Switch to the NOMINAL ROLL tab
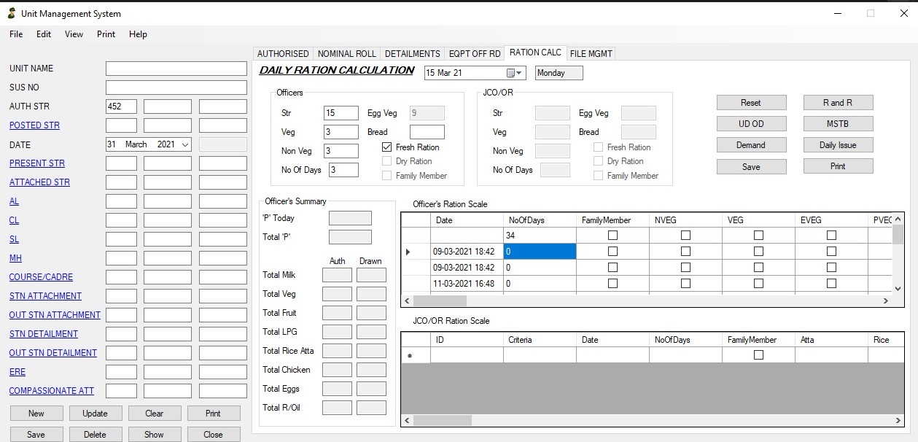The width and height of the screenshot is (918, 442). [x=347, y=54]
